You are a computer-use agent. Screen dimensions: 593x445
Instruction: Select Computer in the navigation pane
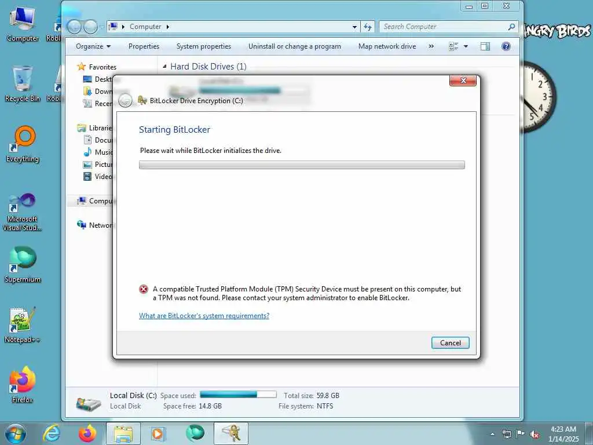pyautogui.click(x=96, y=201)
